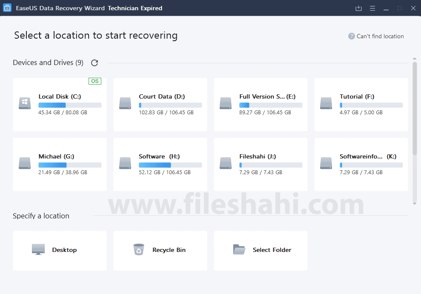Open the import scan session icon

point(358,8)
